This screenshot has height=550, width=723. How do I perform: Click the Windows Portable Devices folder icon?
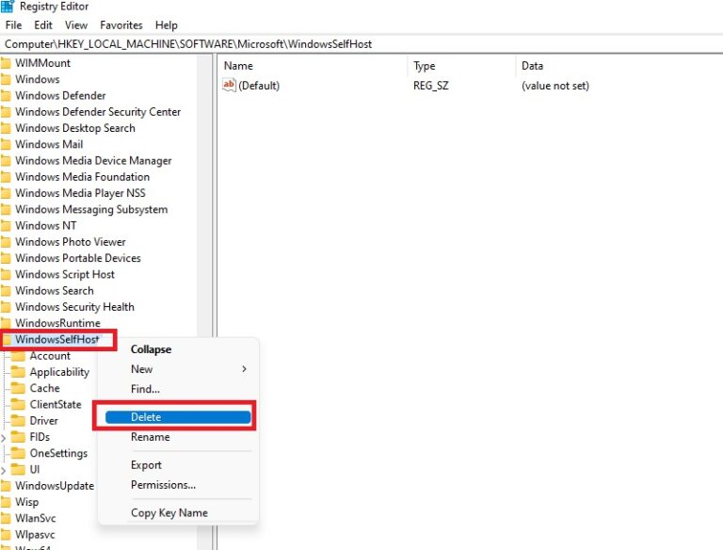(x=6, y=258)
